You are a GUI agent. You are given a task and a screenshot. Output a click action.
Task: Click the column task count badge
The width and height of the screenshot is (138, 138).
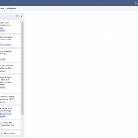tap(17, 16)
